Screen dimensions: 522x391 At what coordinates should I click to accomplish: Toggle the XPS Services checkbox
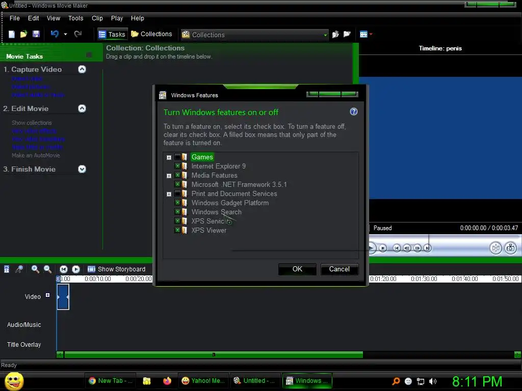(x=177, y=220)
